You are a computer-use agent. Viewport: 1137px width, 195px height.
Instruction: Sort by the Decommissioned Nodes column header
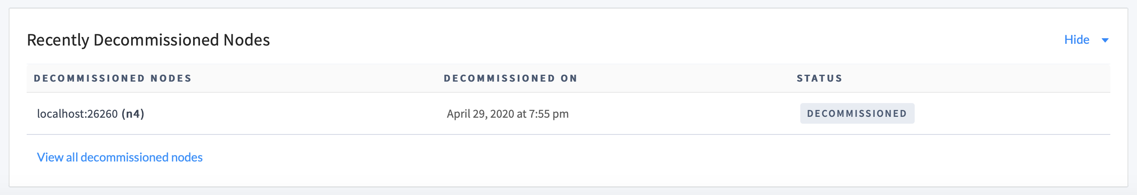pos(113,78)
